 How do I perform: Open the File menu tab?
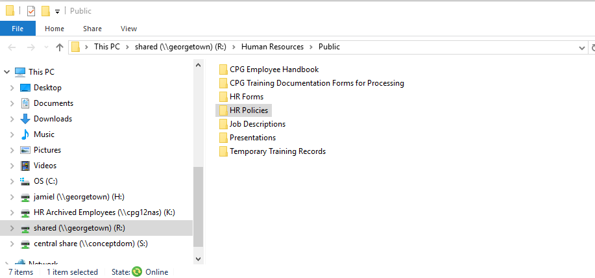click(18, 29)
